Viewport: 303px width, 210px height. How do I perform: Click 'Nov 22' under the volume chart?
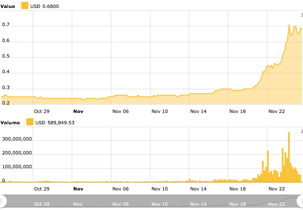[276, 189]
